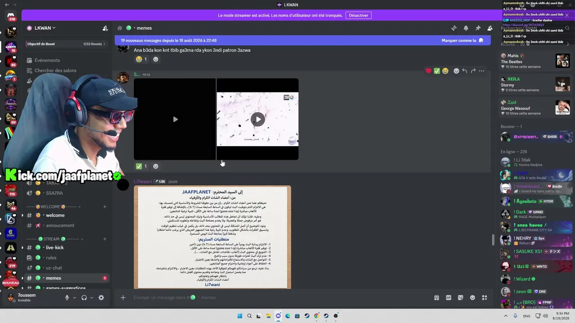Open add reaction picker in hover toolbar
Viewport: 575px width, 323px height.
click(456, 71)
